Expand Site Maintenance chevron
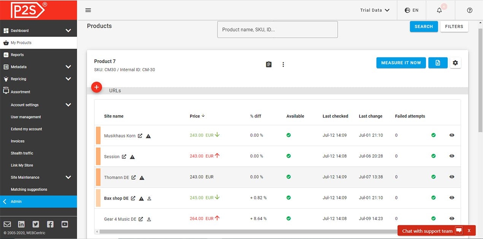The width and height of the screenshot is (483, 239). [x=68, y=177]
